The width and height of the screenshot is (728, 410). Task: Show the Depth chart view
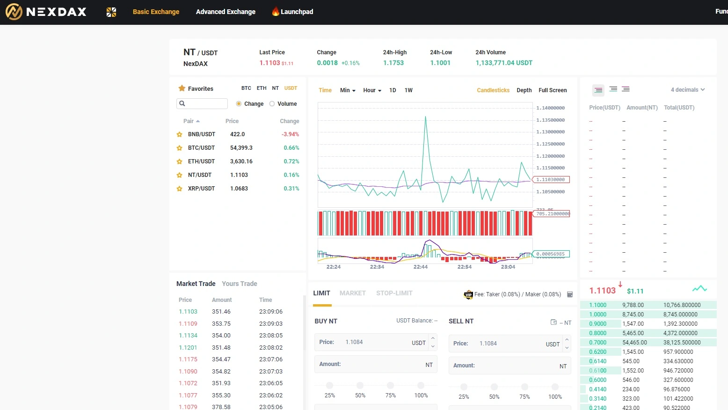coord(524,90)
